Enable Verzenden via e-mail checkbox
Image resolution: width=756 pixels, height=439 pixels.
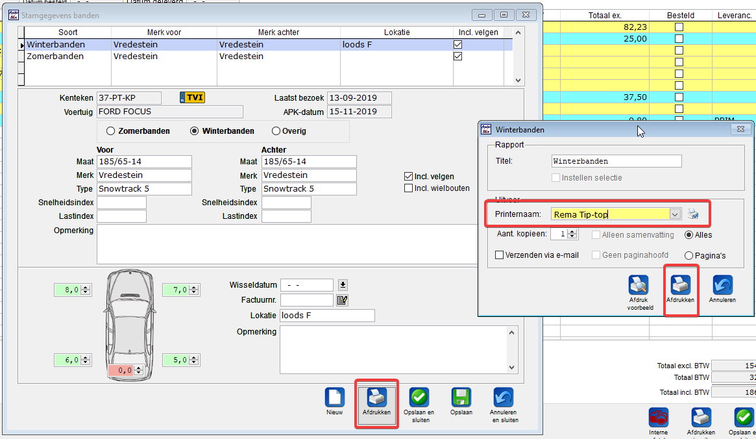tap(500, 255)
